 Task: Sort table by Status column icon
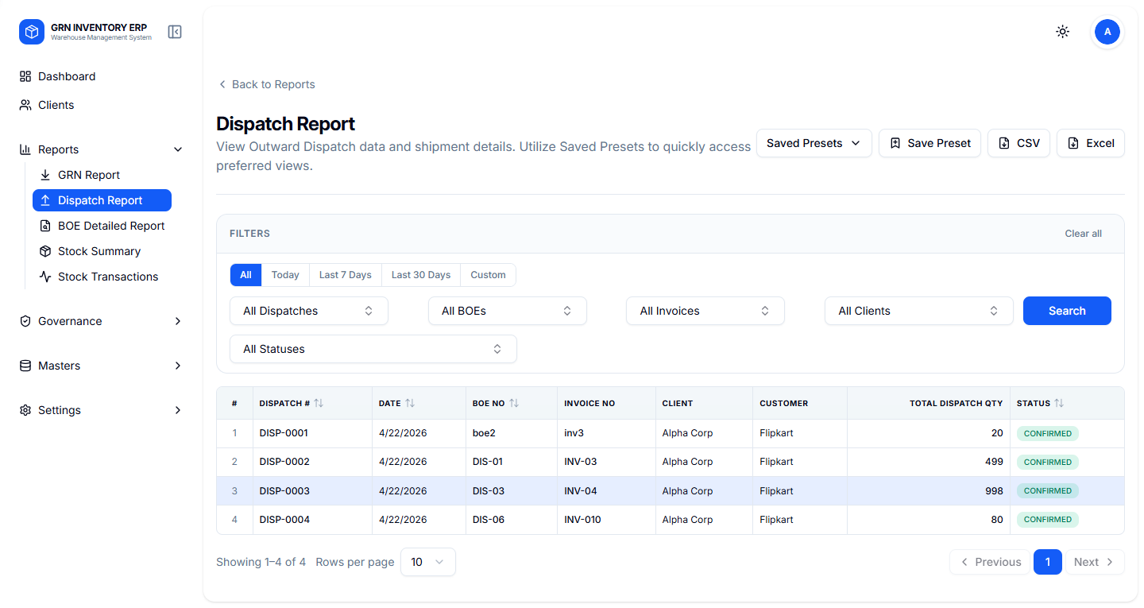(1059, 404)
